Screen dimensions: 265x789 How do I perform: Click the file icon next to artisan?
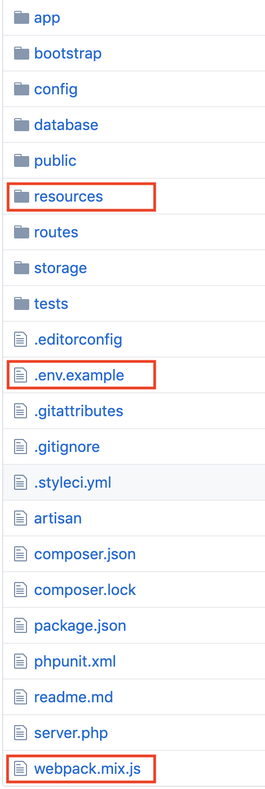coord(21,518)
